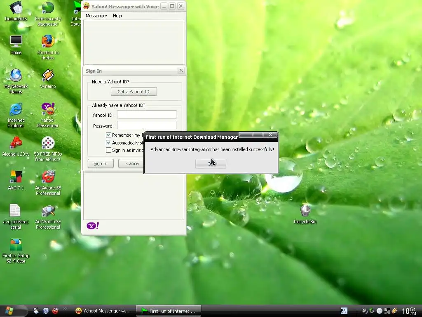Select Ad-Watch SE Professional icon
The width and height of the screenshot is (422, 317).
click(48, 217)
